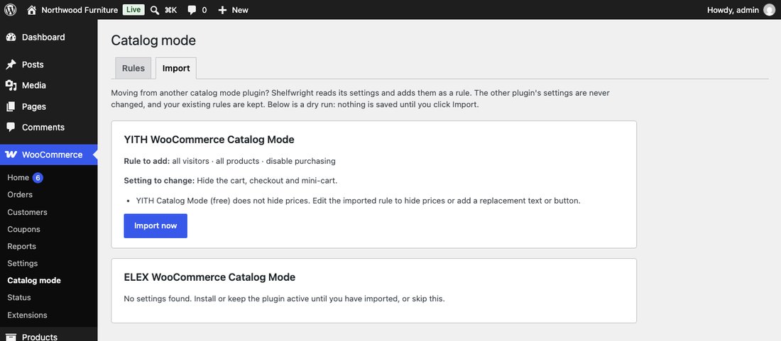Go to WooCommerce Orders
This screenshot has height=341, width=781.
click(x=20, y=194)
